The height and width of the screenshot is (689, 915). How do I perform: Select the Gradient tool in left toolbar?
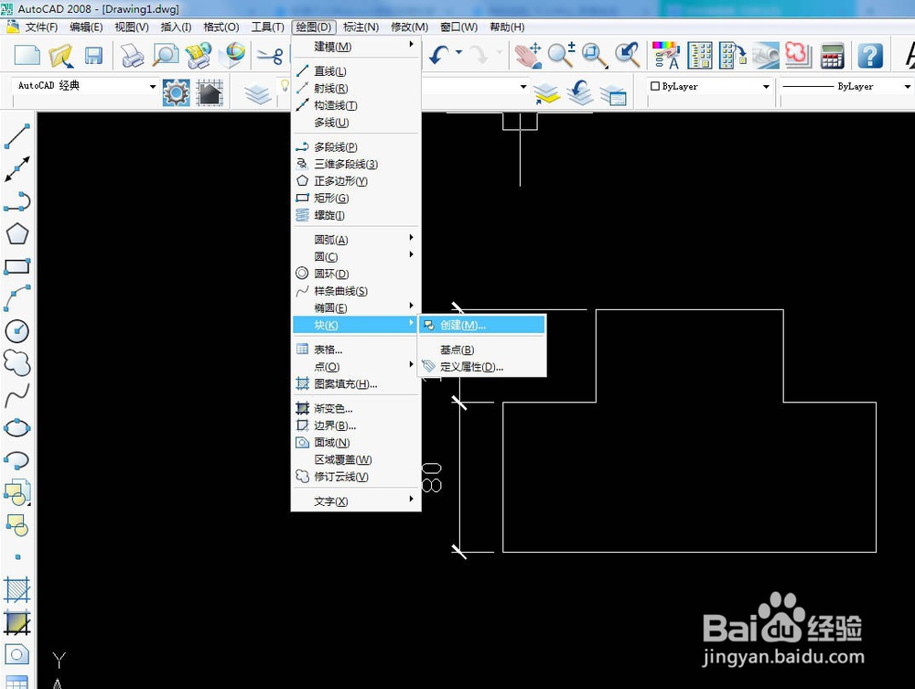pyautogui.click(x=16, y=622)
